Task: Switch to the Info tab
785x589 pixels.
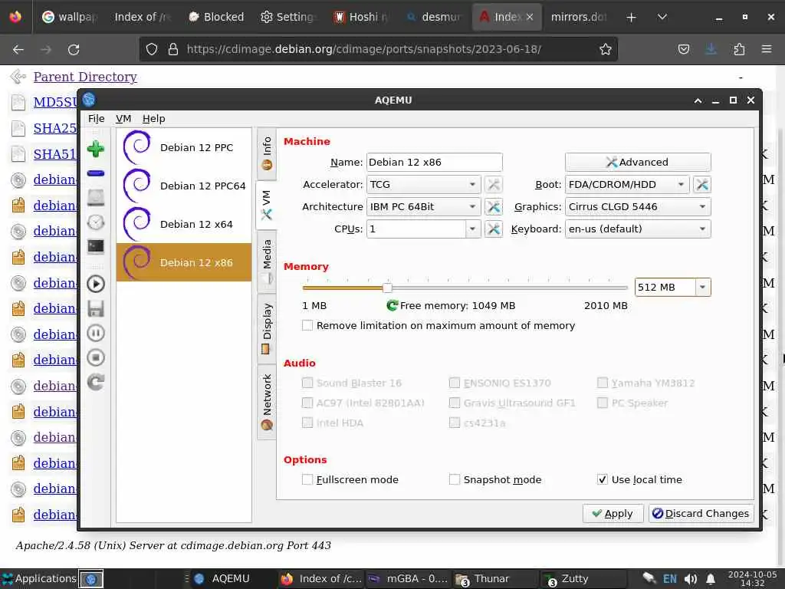Action: 267,153
